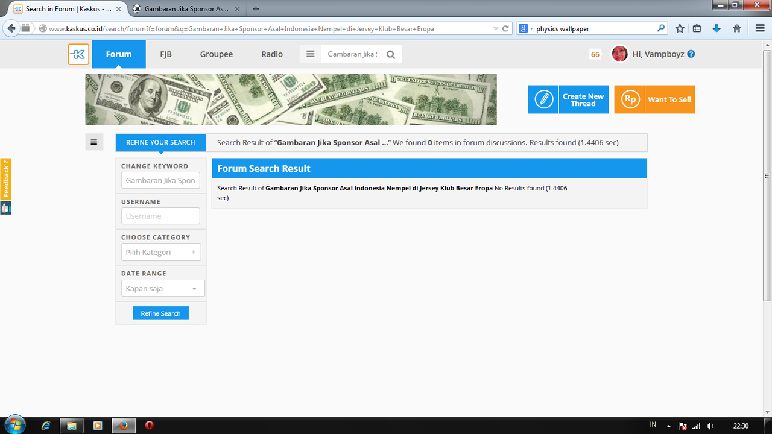Open the 66 notifications badge
The width and height of the screenshot is (772, 434).
point(595,54)
